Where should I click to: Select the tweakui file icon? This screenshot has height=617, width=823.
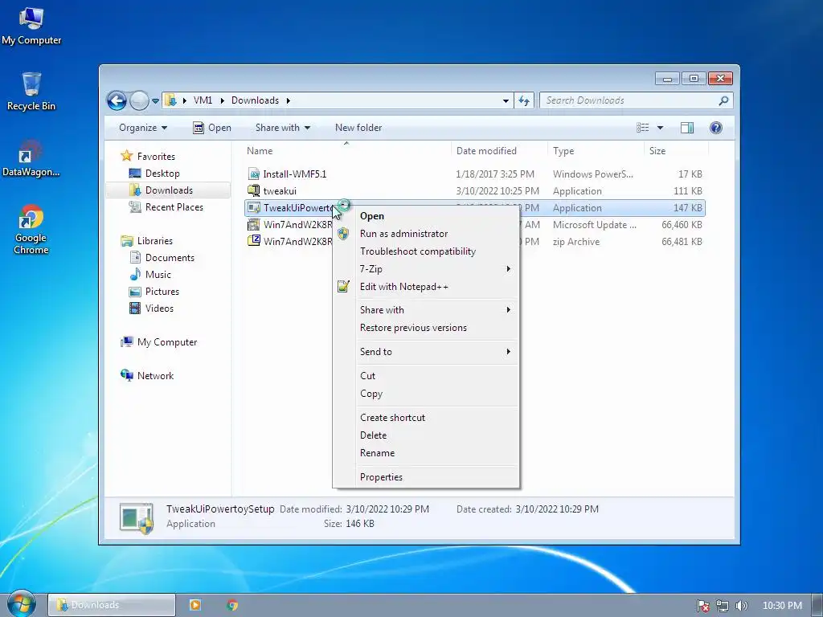pyautogui.click(x=253, y=190)
